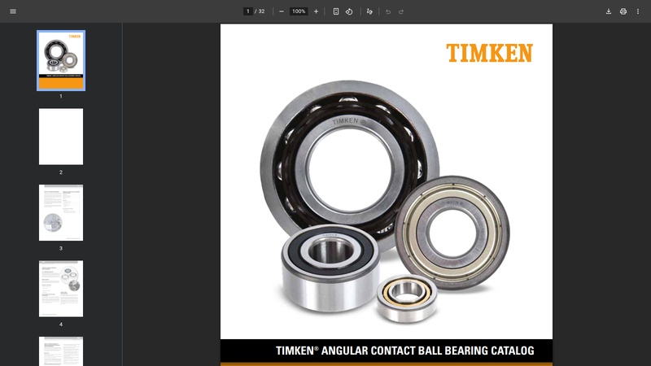Click the zoom out minus button
The width and height of the screenshot is (651, 366).
[x=282, y=11]
